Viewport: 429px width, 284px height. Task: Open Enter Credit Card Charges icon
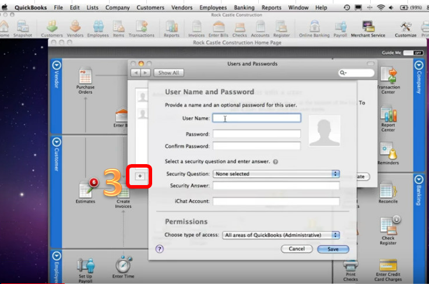click(x=388, y=270)
